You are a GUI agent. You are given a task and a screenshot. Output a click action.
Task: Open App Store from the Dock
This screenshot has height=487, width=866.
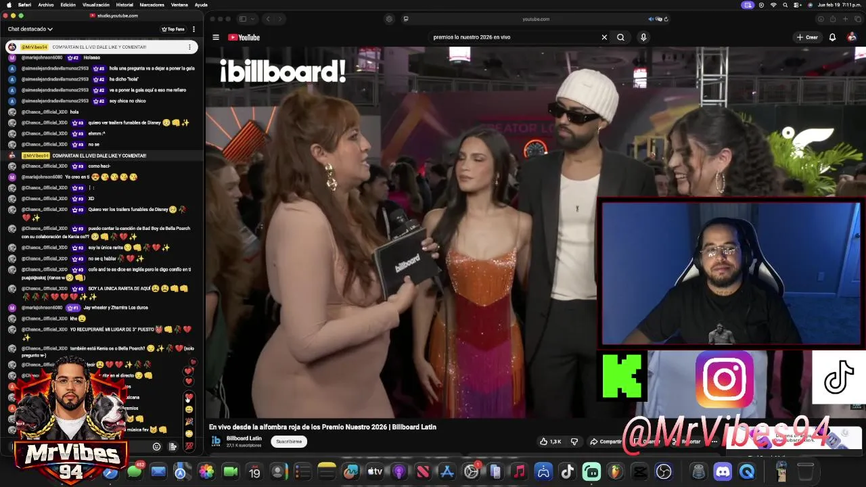pyautogui.click(x=447, y=471)
